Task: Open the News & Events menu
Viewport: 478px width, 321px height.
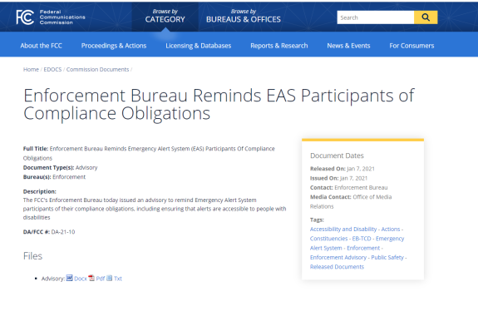Action: [x=348, y=46]
